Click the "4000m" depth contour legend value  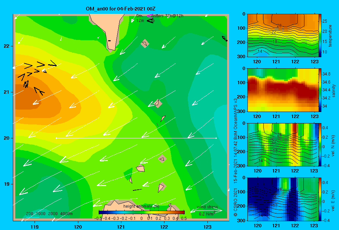tap(66, 214)
